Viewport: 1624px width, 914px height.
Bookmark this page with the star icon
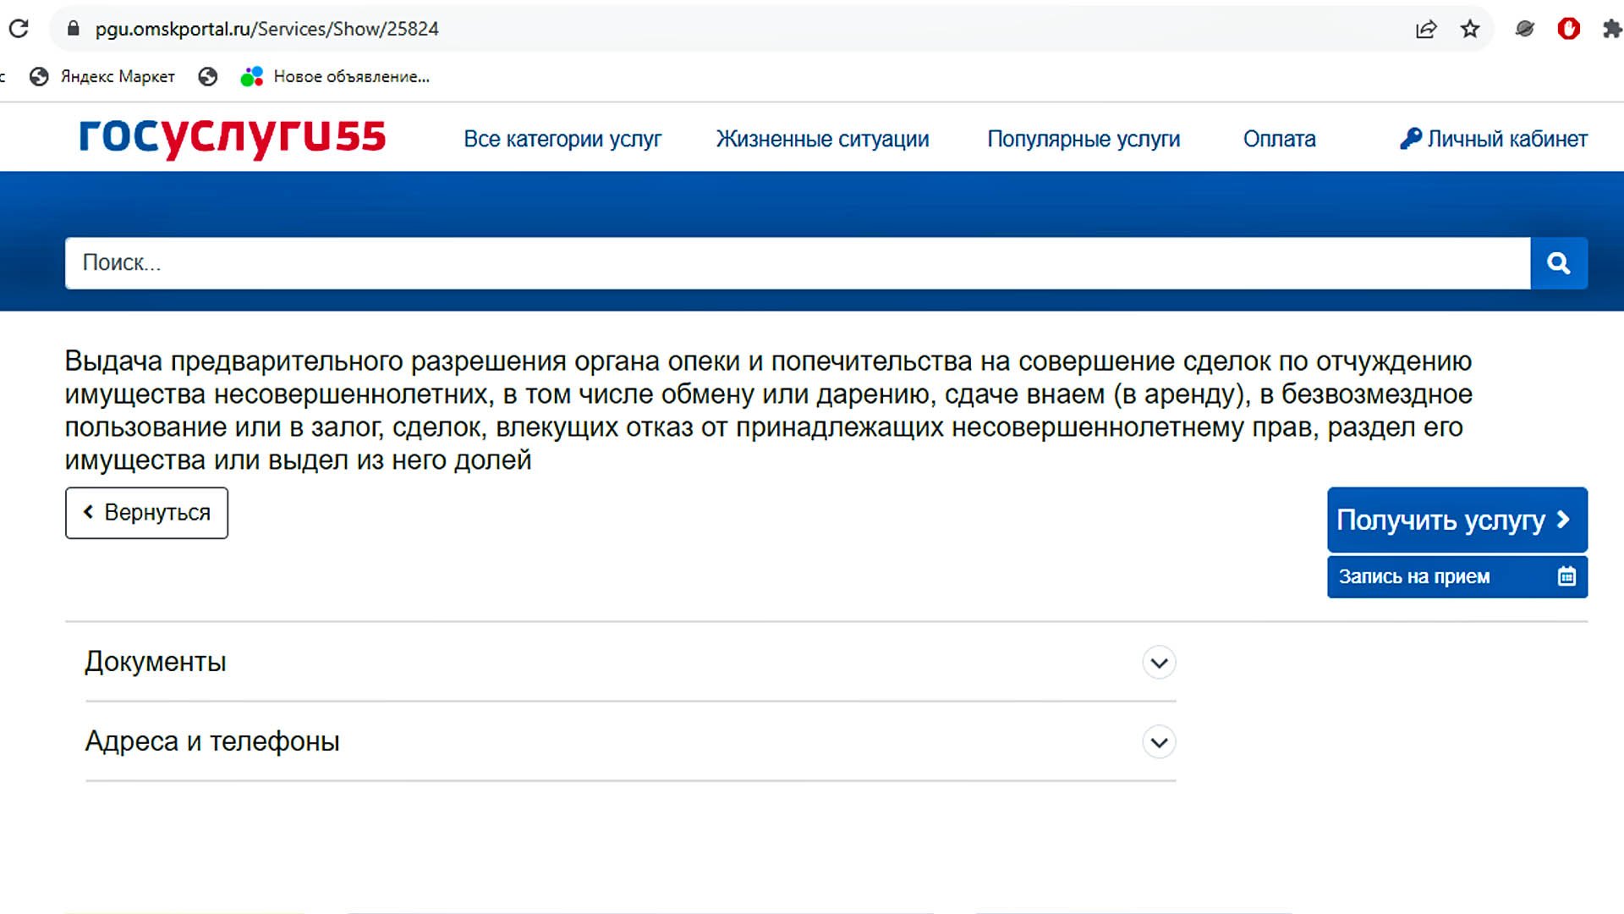coord(1470,29)
